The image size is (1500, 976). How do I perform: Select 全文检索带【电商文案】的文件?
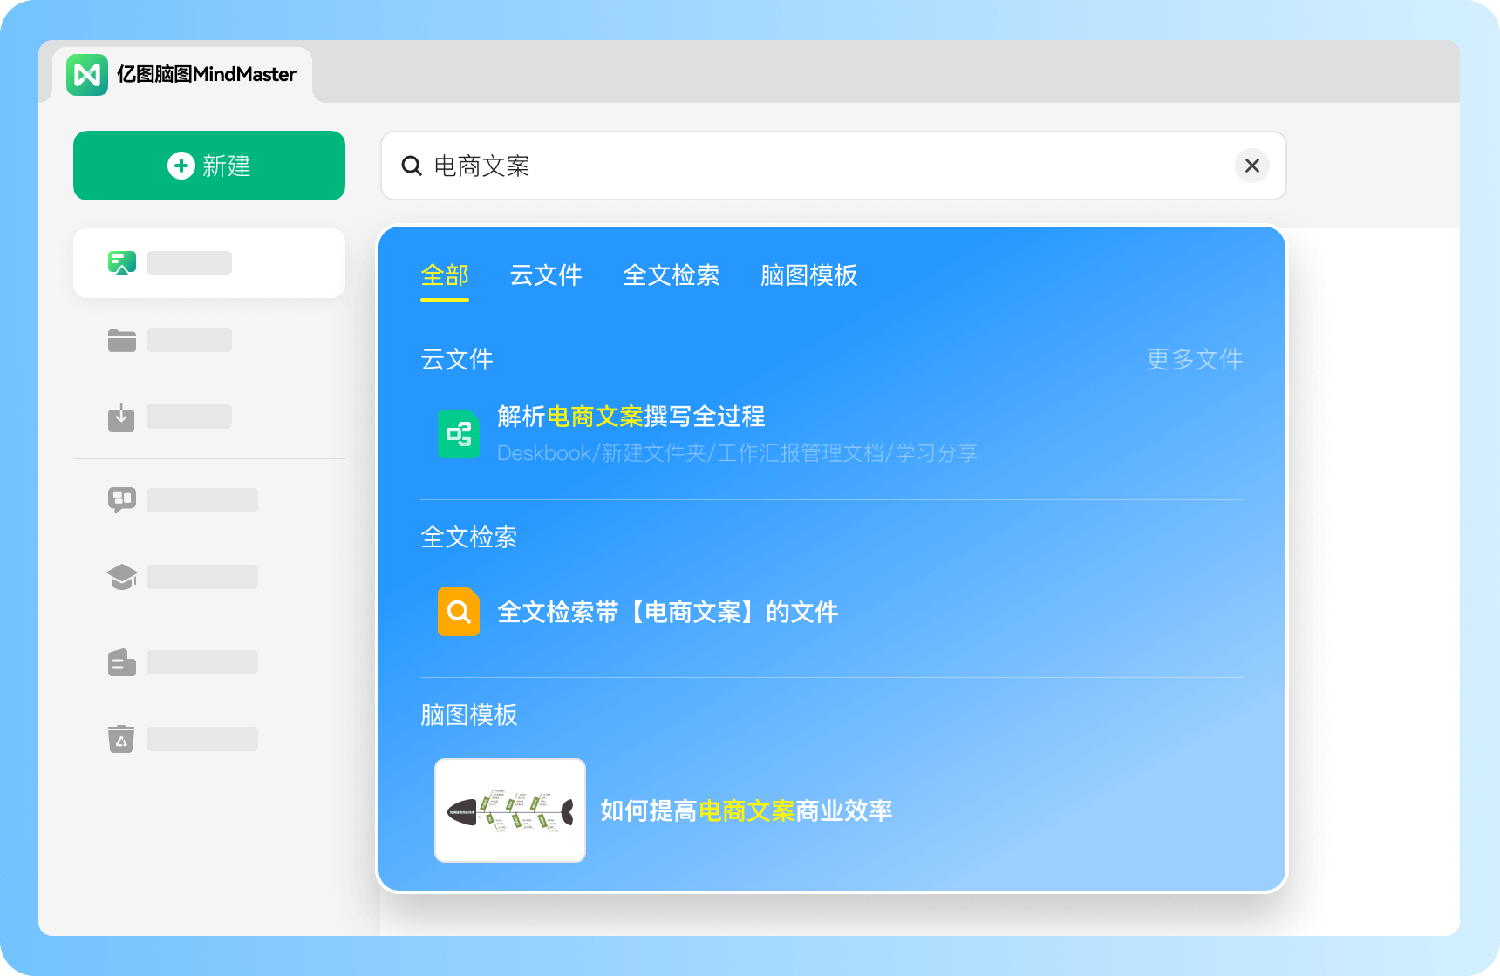[x=668, y=612]
